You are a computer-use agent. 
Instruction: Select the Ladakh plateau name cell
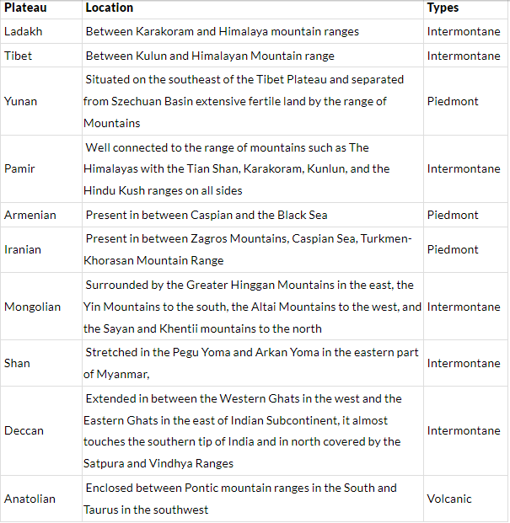pos(22,32)
